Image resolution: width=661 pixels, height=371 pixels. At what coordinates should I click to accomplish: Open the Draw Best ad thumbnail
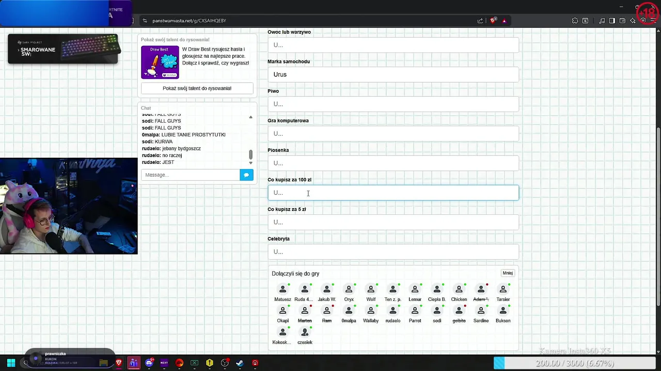[160, 62]
